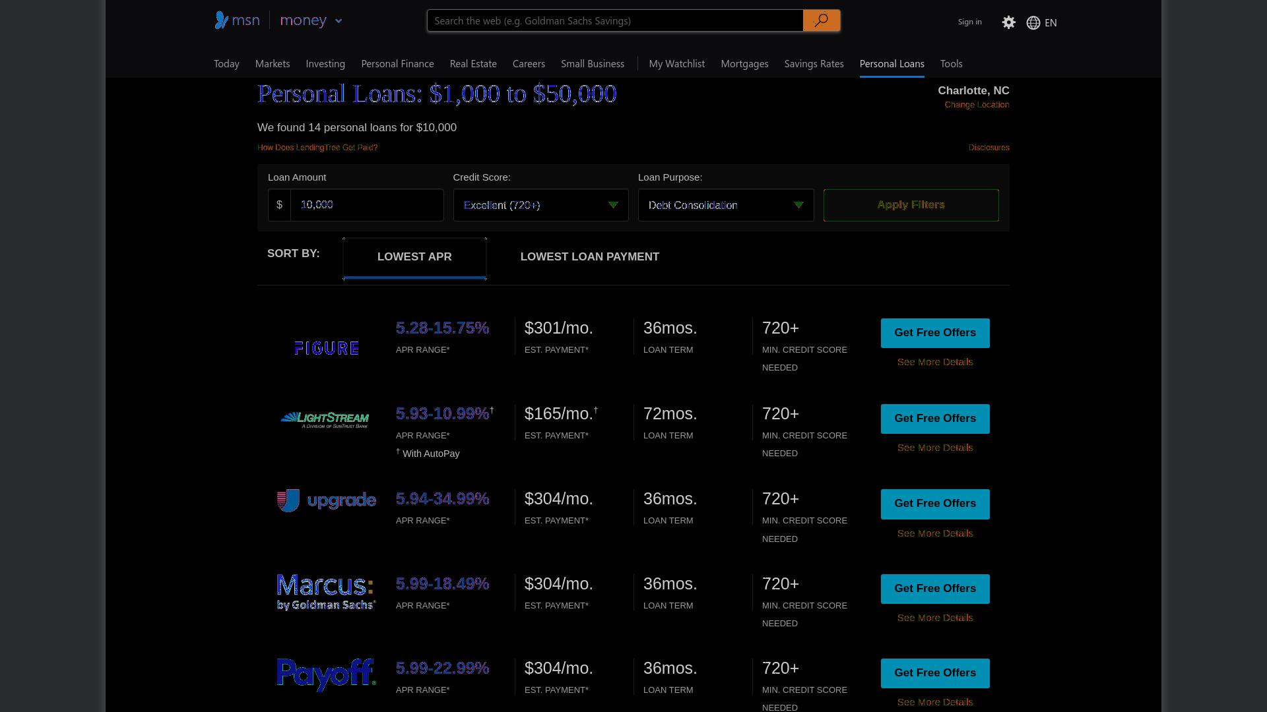See More Details for Figure loan
The image size is (1267, 712).
(x=935, y=362)
